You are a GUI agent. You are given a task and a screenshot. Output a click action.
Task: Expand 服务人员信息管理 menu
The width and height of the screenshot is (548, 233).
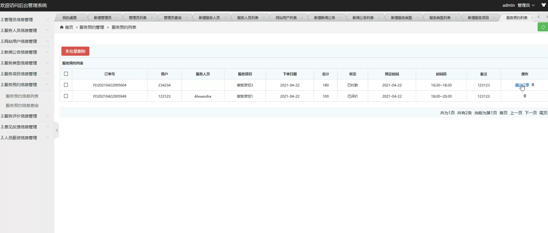[x=26, y=30]
